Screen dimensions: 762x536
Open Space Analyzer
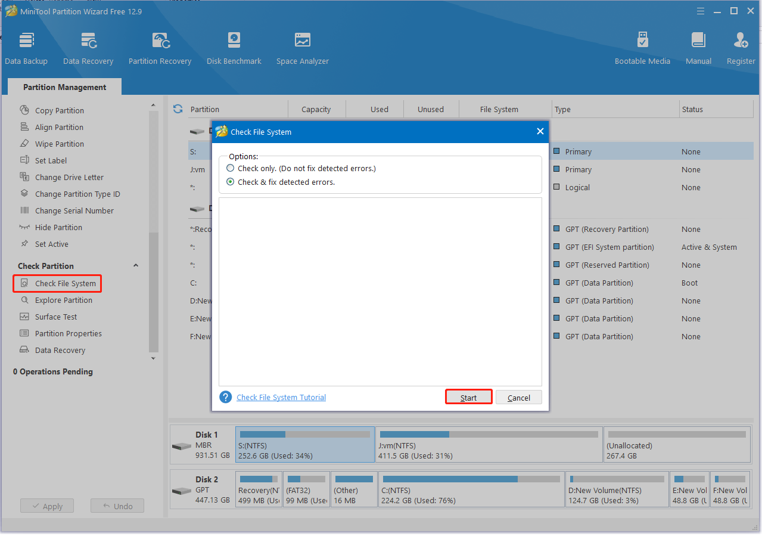point(303,48)
